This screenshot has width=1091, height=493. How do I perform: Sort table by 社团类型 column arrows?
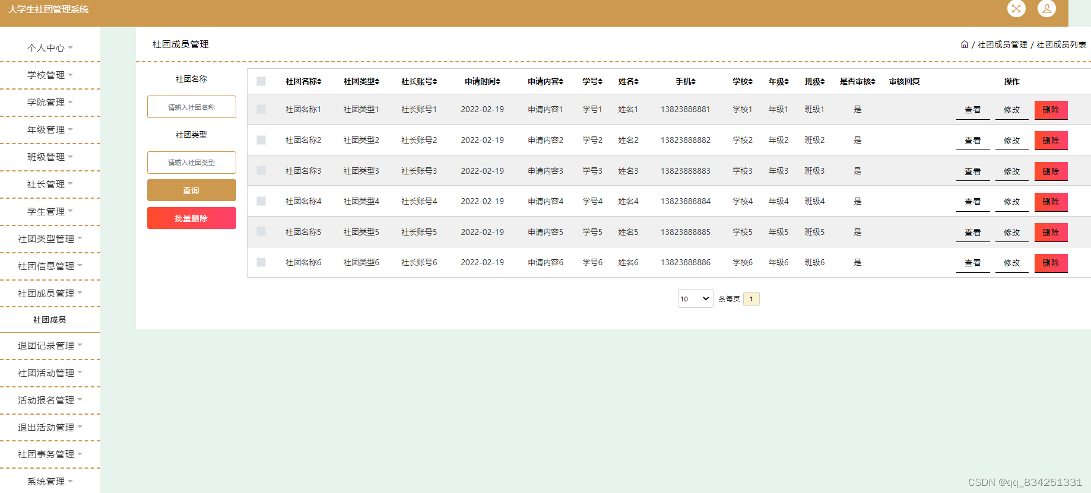[x=377, y=82]
